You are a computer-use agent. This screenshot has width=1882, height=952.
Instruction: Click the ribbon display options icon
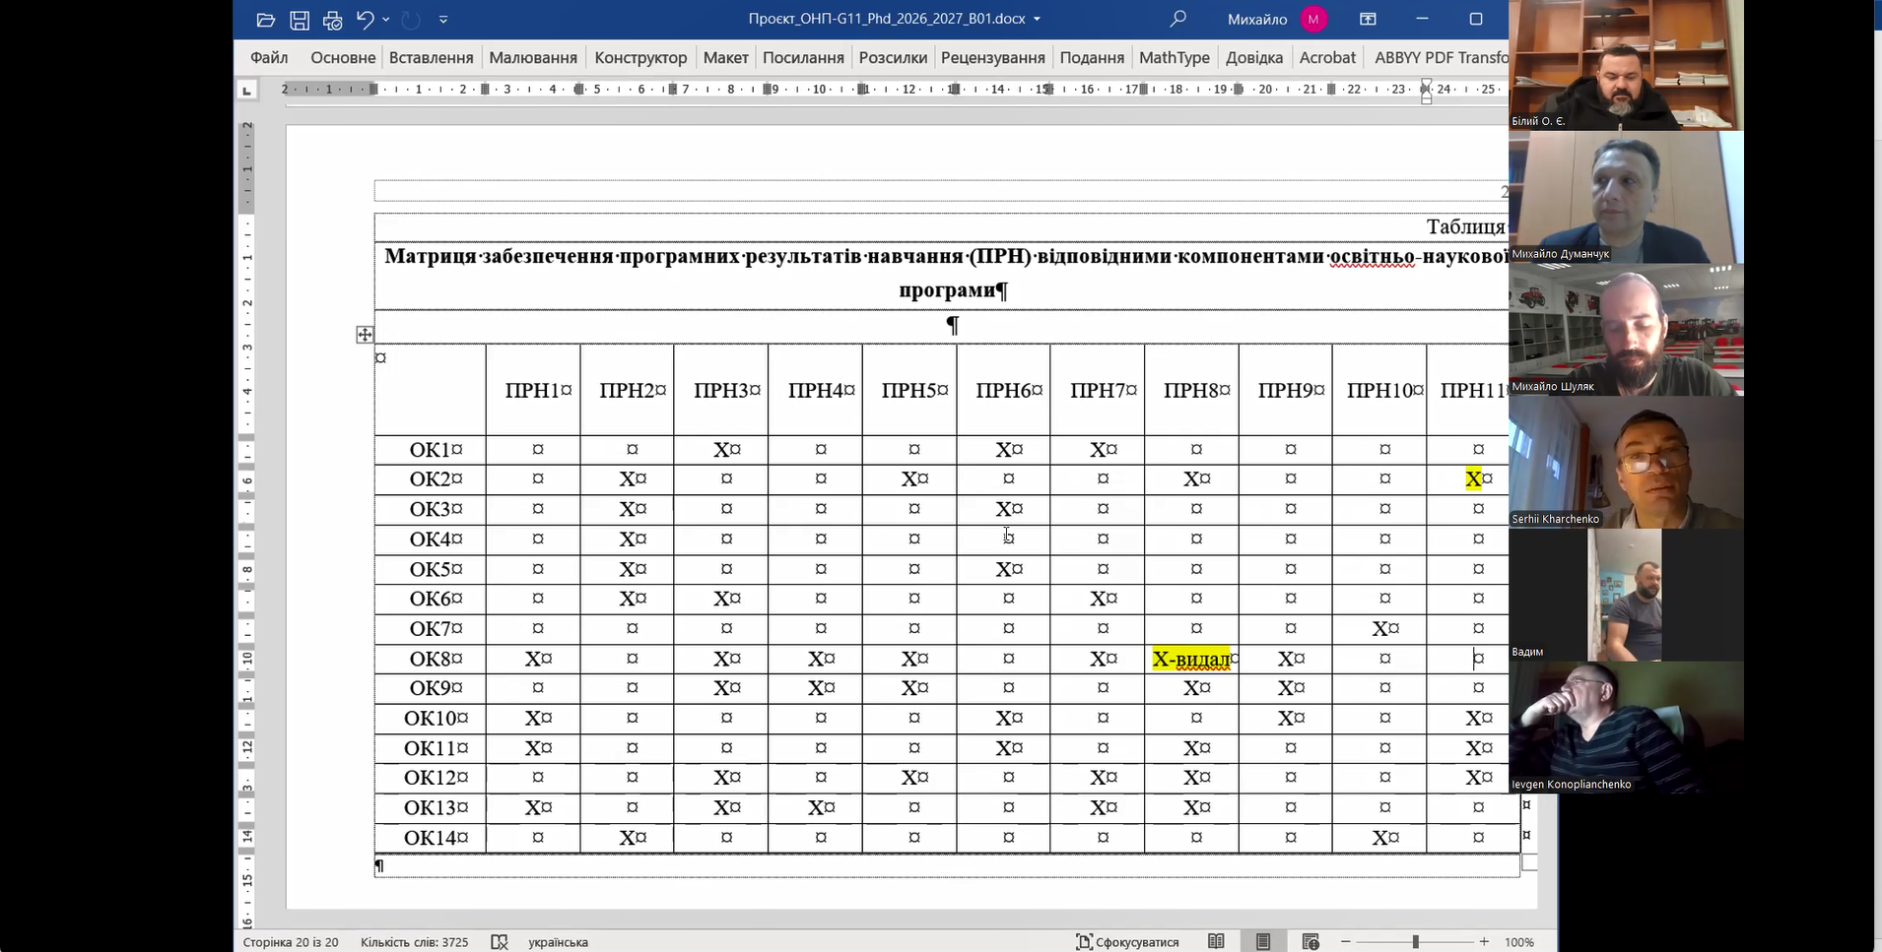[1368, 19]
